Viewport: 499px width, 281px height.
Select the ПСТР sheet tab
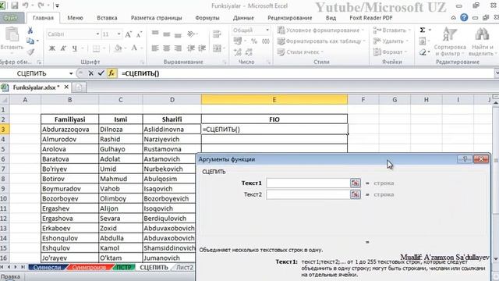pyautogui.click(x=124, y=267)
